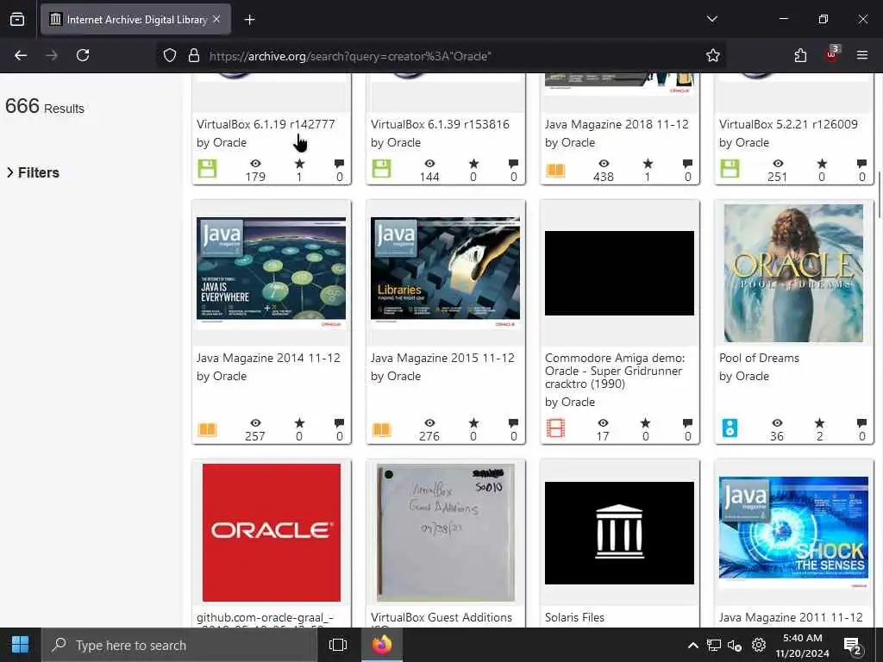Click texts book icon on Java Magazine 2018
883x662 pixels.
pyautogui.click(x=555, y=170)
